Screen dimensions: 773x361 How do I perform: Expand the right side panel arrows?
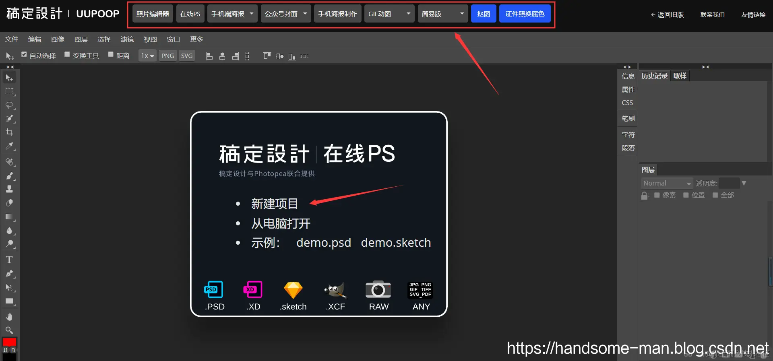click(627, 67)
